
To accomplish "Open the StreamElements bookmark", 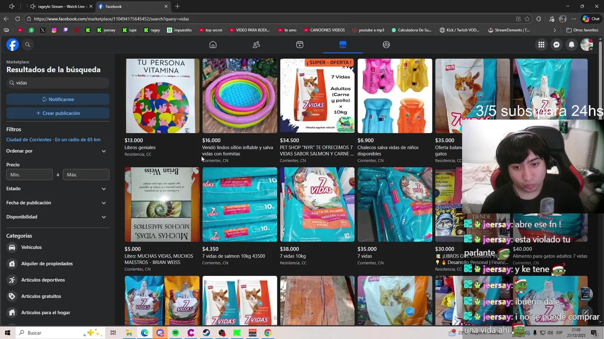I will [x=509, y=30].
